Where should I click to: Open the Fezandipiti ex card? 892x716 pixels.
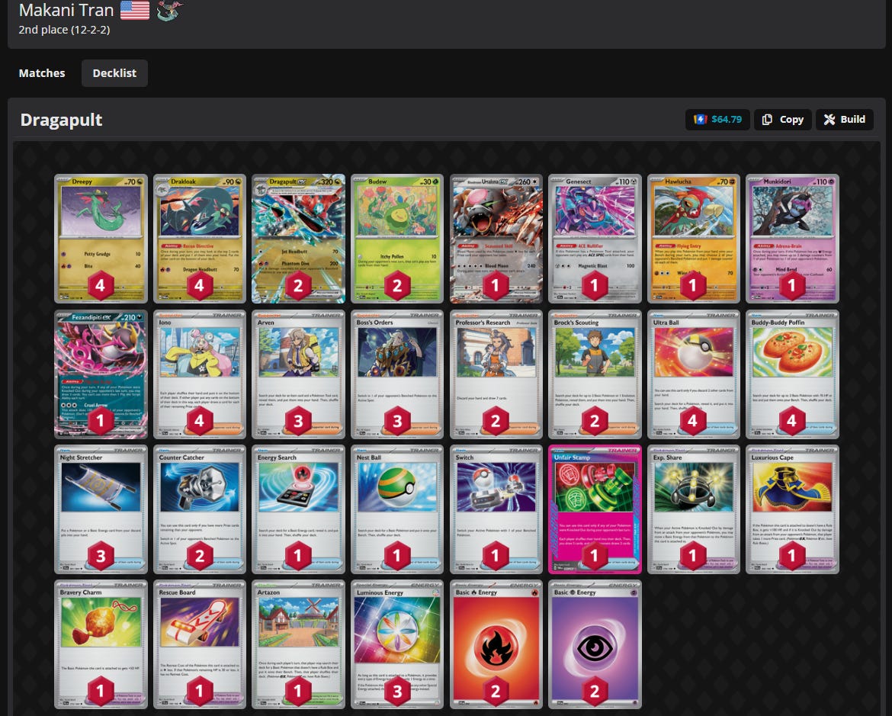(101, 374)
